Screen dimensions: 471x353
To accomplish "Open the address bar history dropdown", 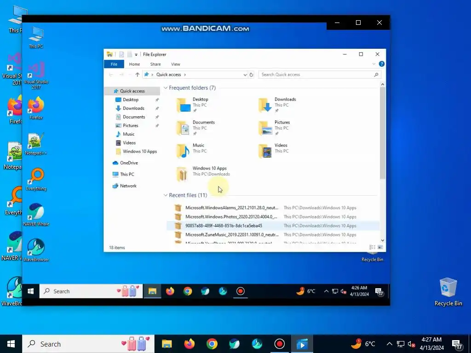I will click(x=245, y=75).
